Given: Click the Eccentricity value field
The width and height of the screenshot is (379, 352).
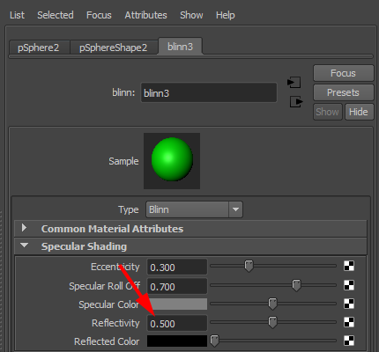Looking at the screenshot, I should 177,267.
